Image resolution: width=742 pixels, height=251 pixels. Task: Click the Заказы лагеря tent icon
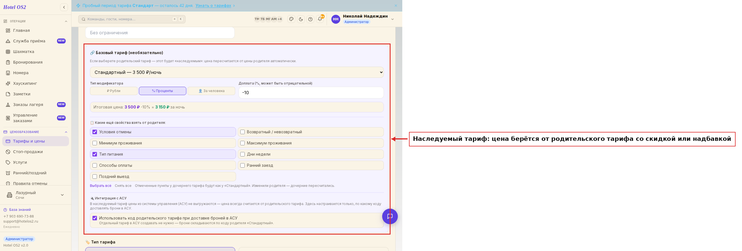(x=8, y=105)
